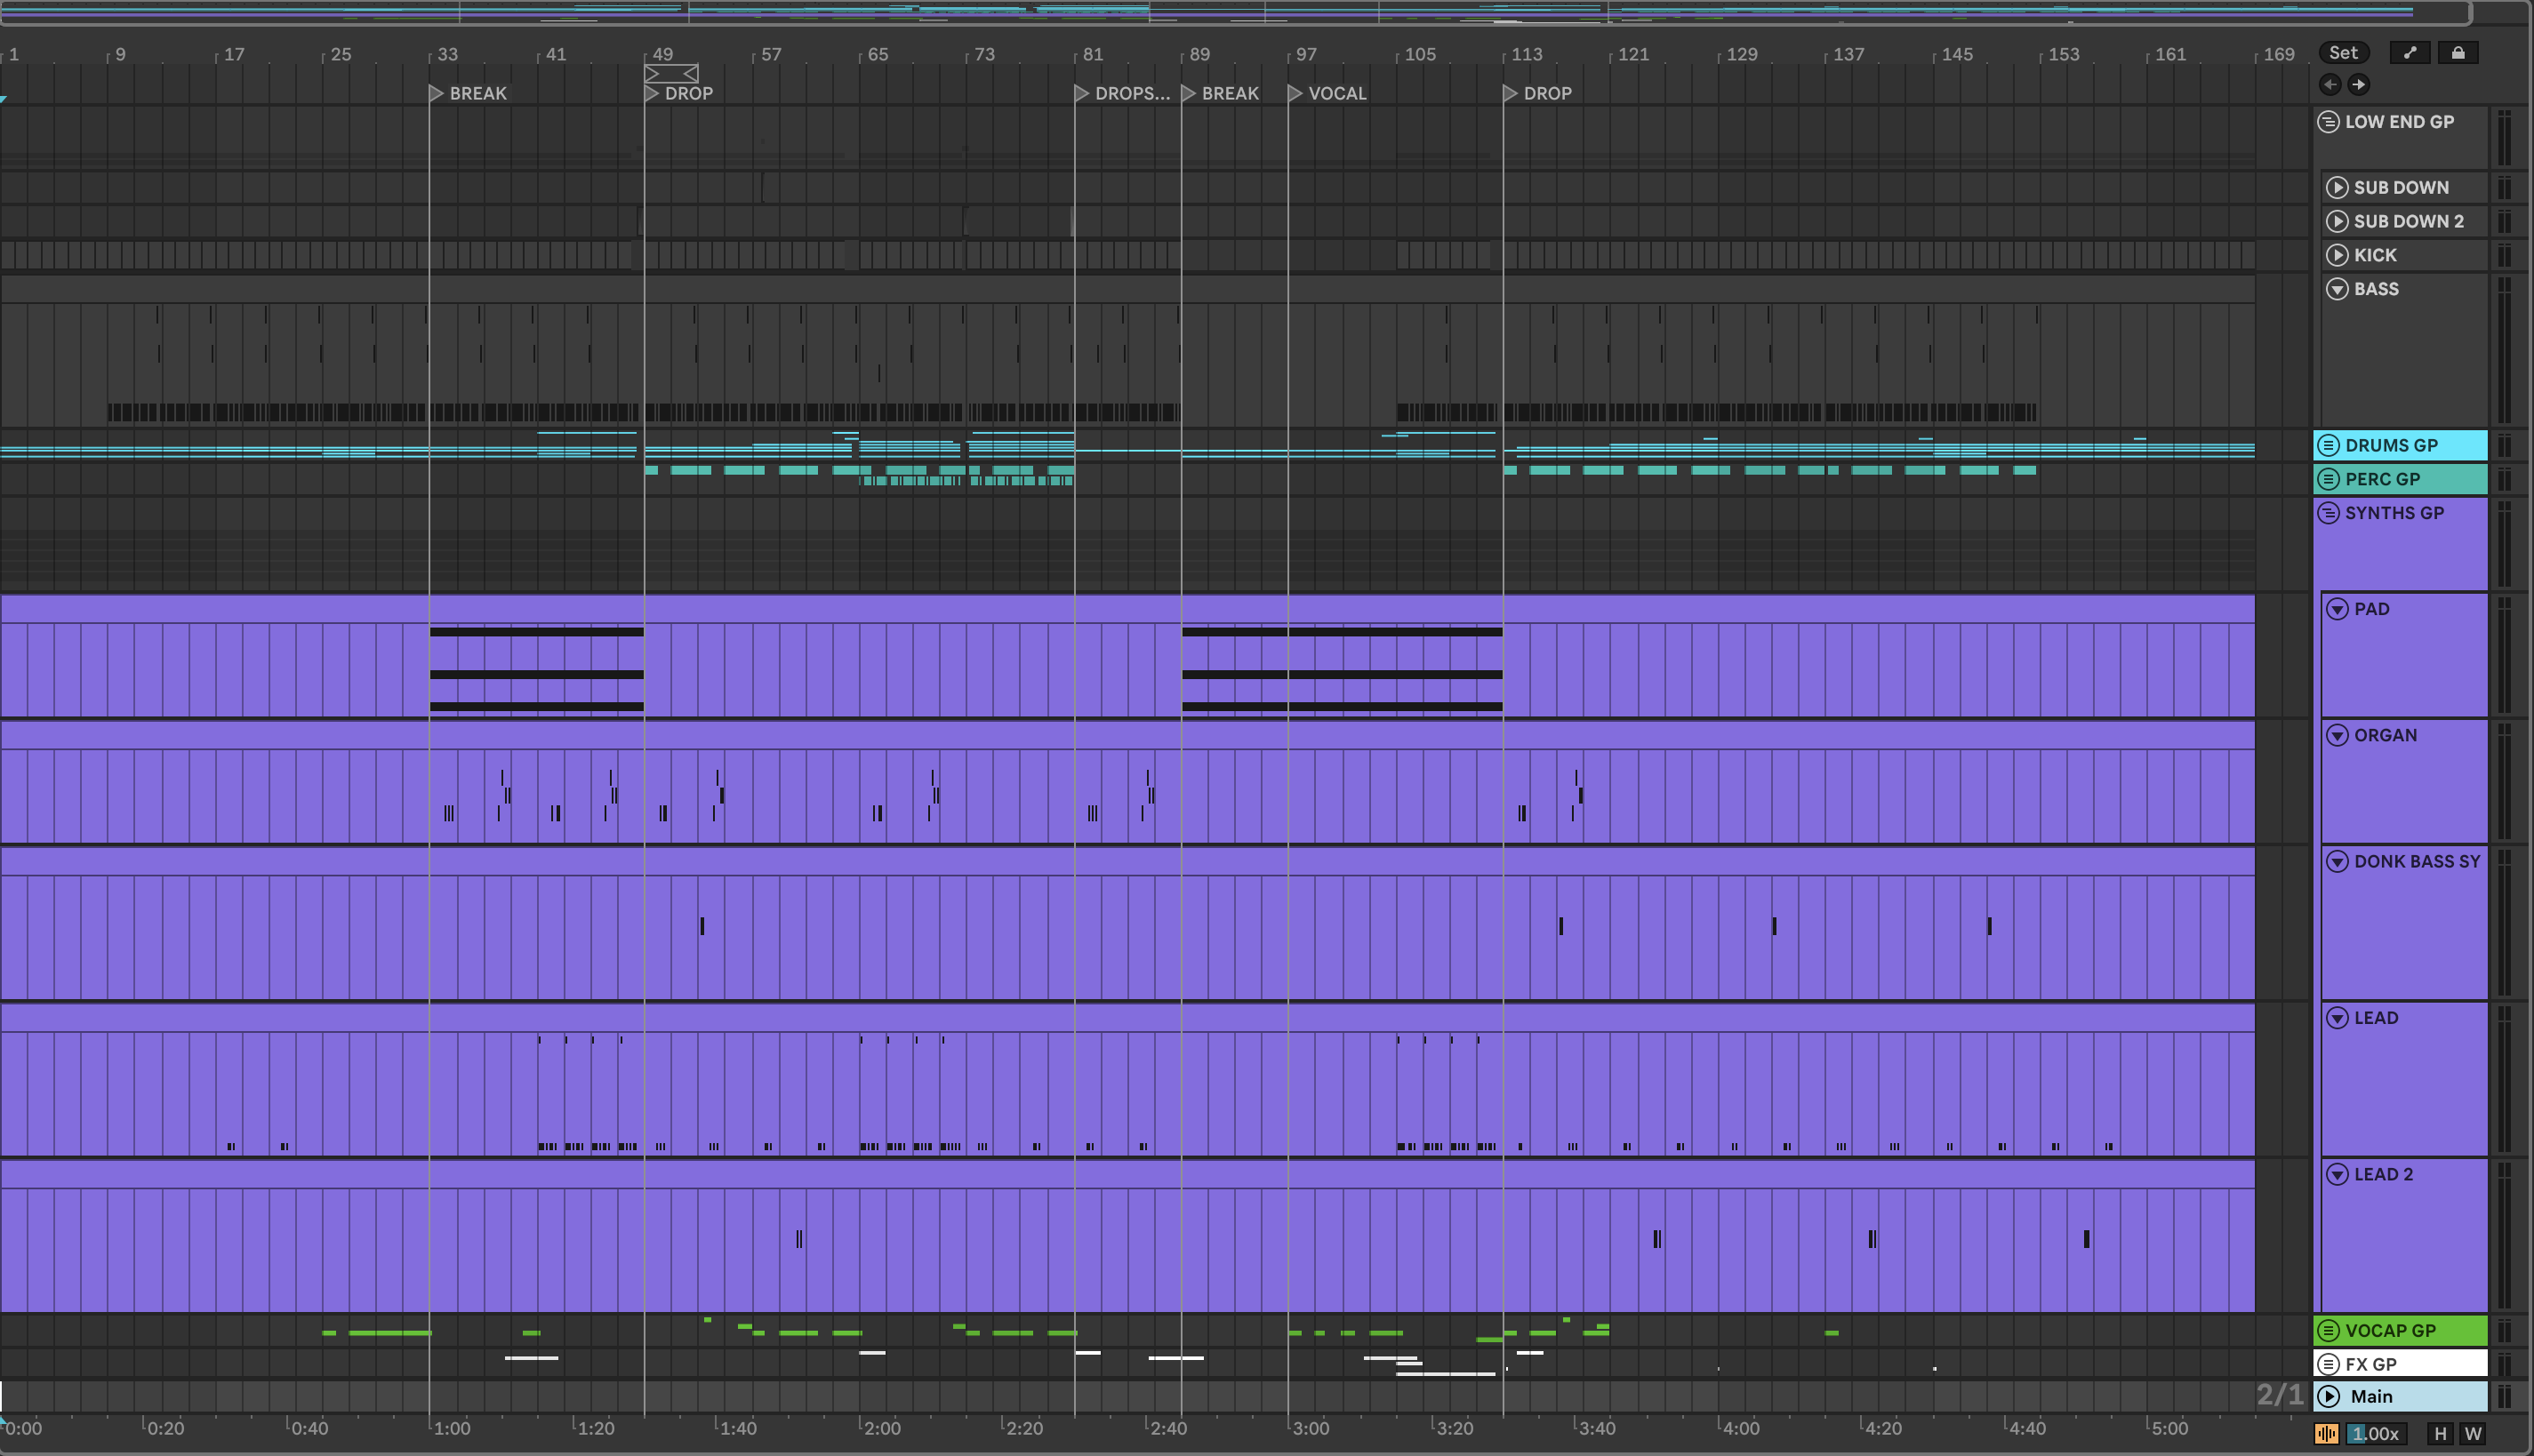Adjust the 1.00x zoom slider
2534x1456 pixels.
tap(2374, 1434)
